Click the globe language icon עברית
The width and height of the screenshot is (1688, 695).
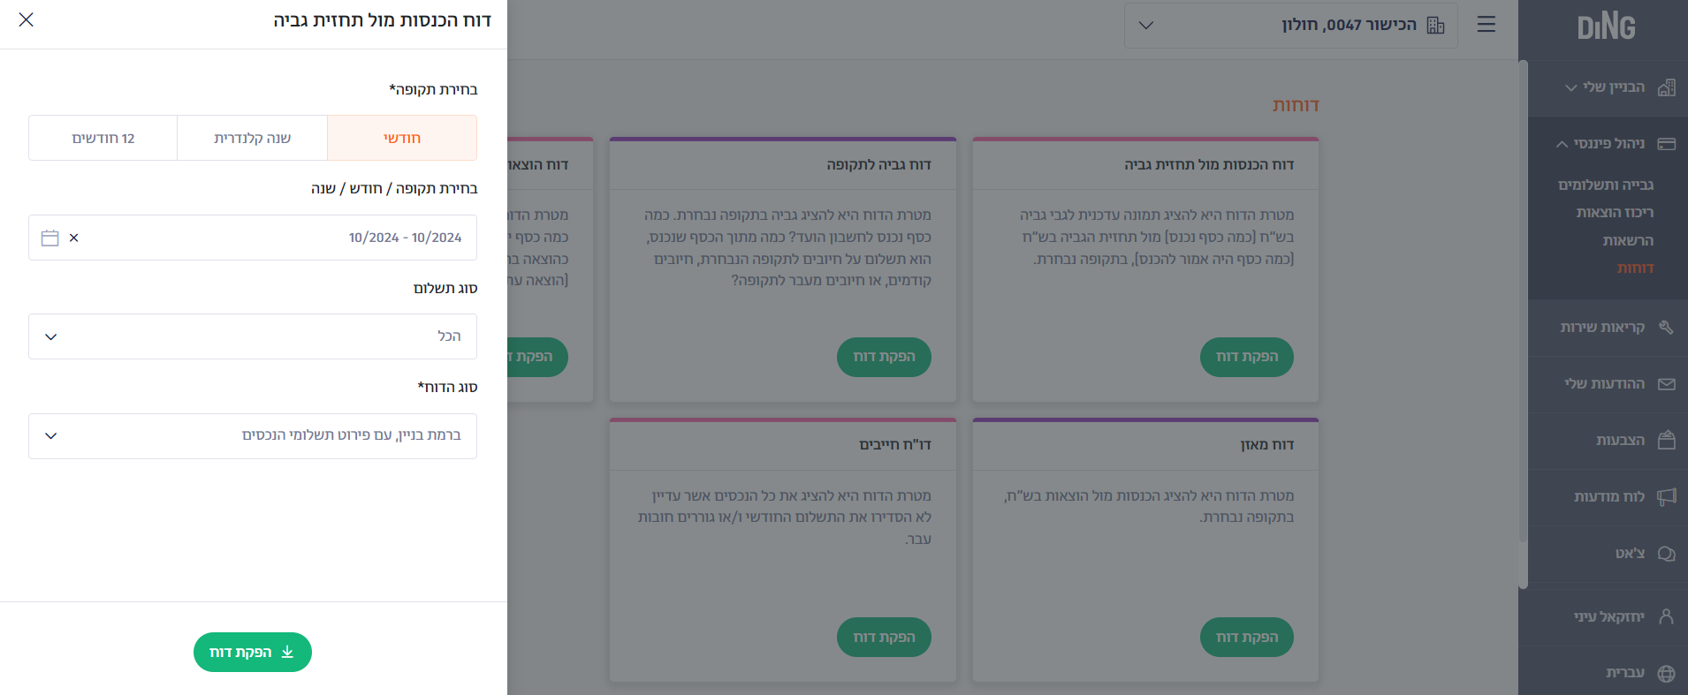1666,673
